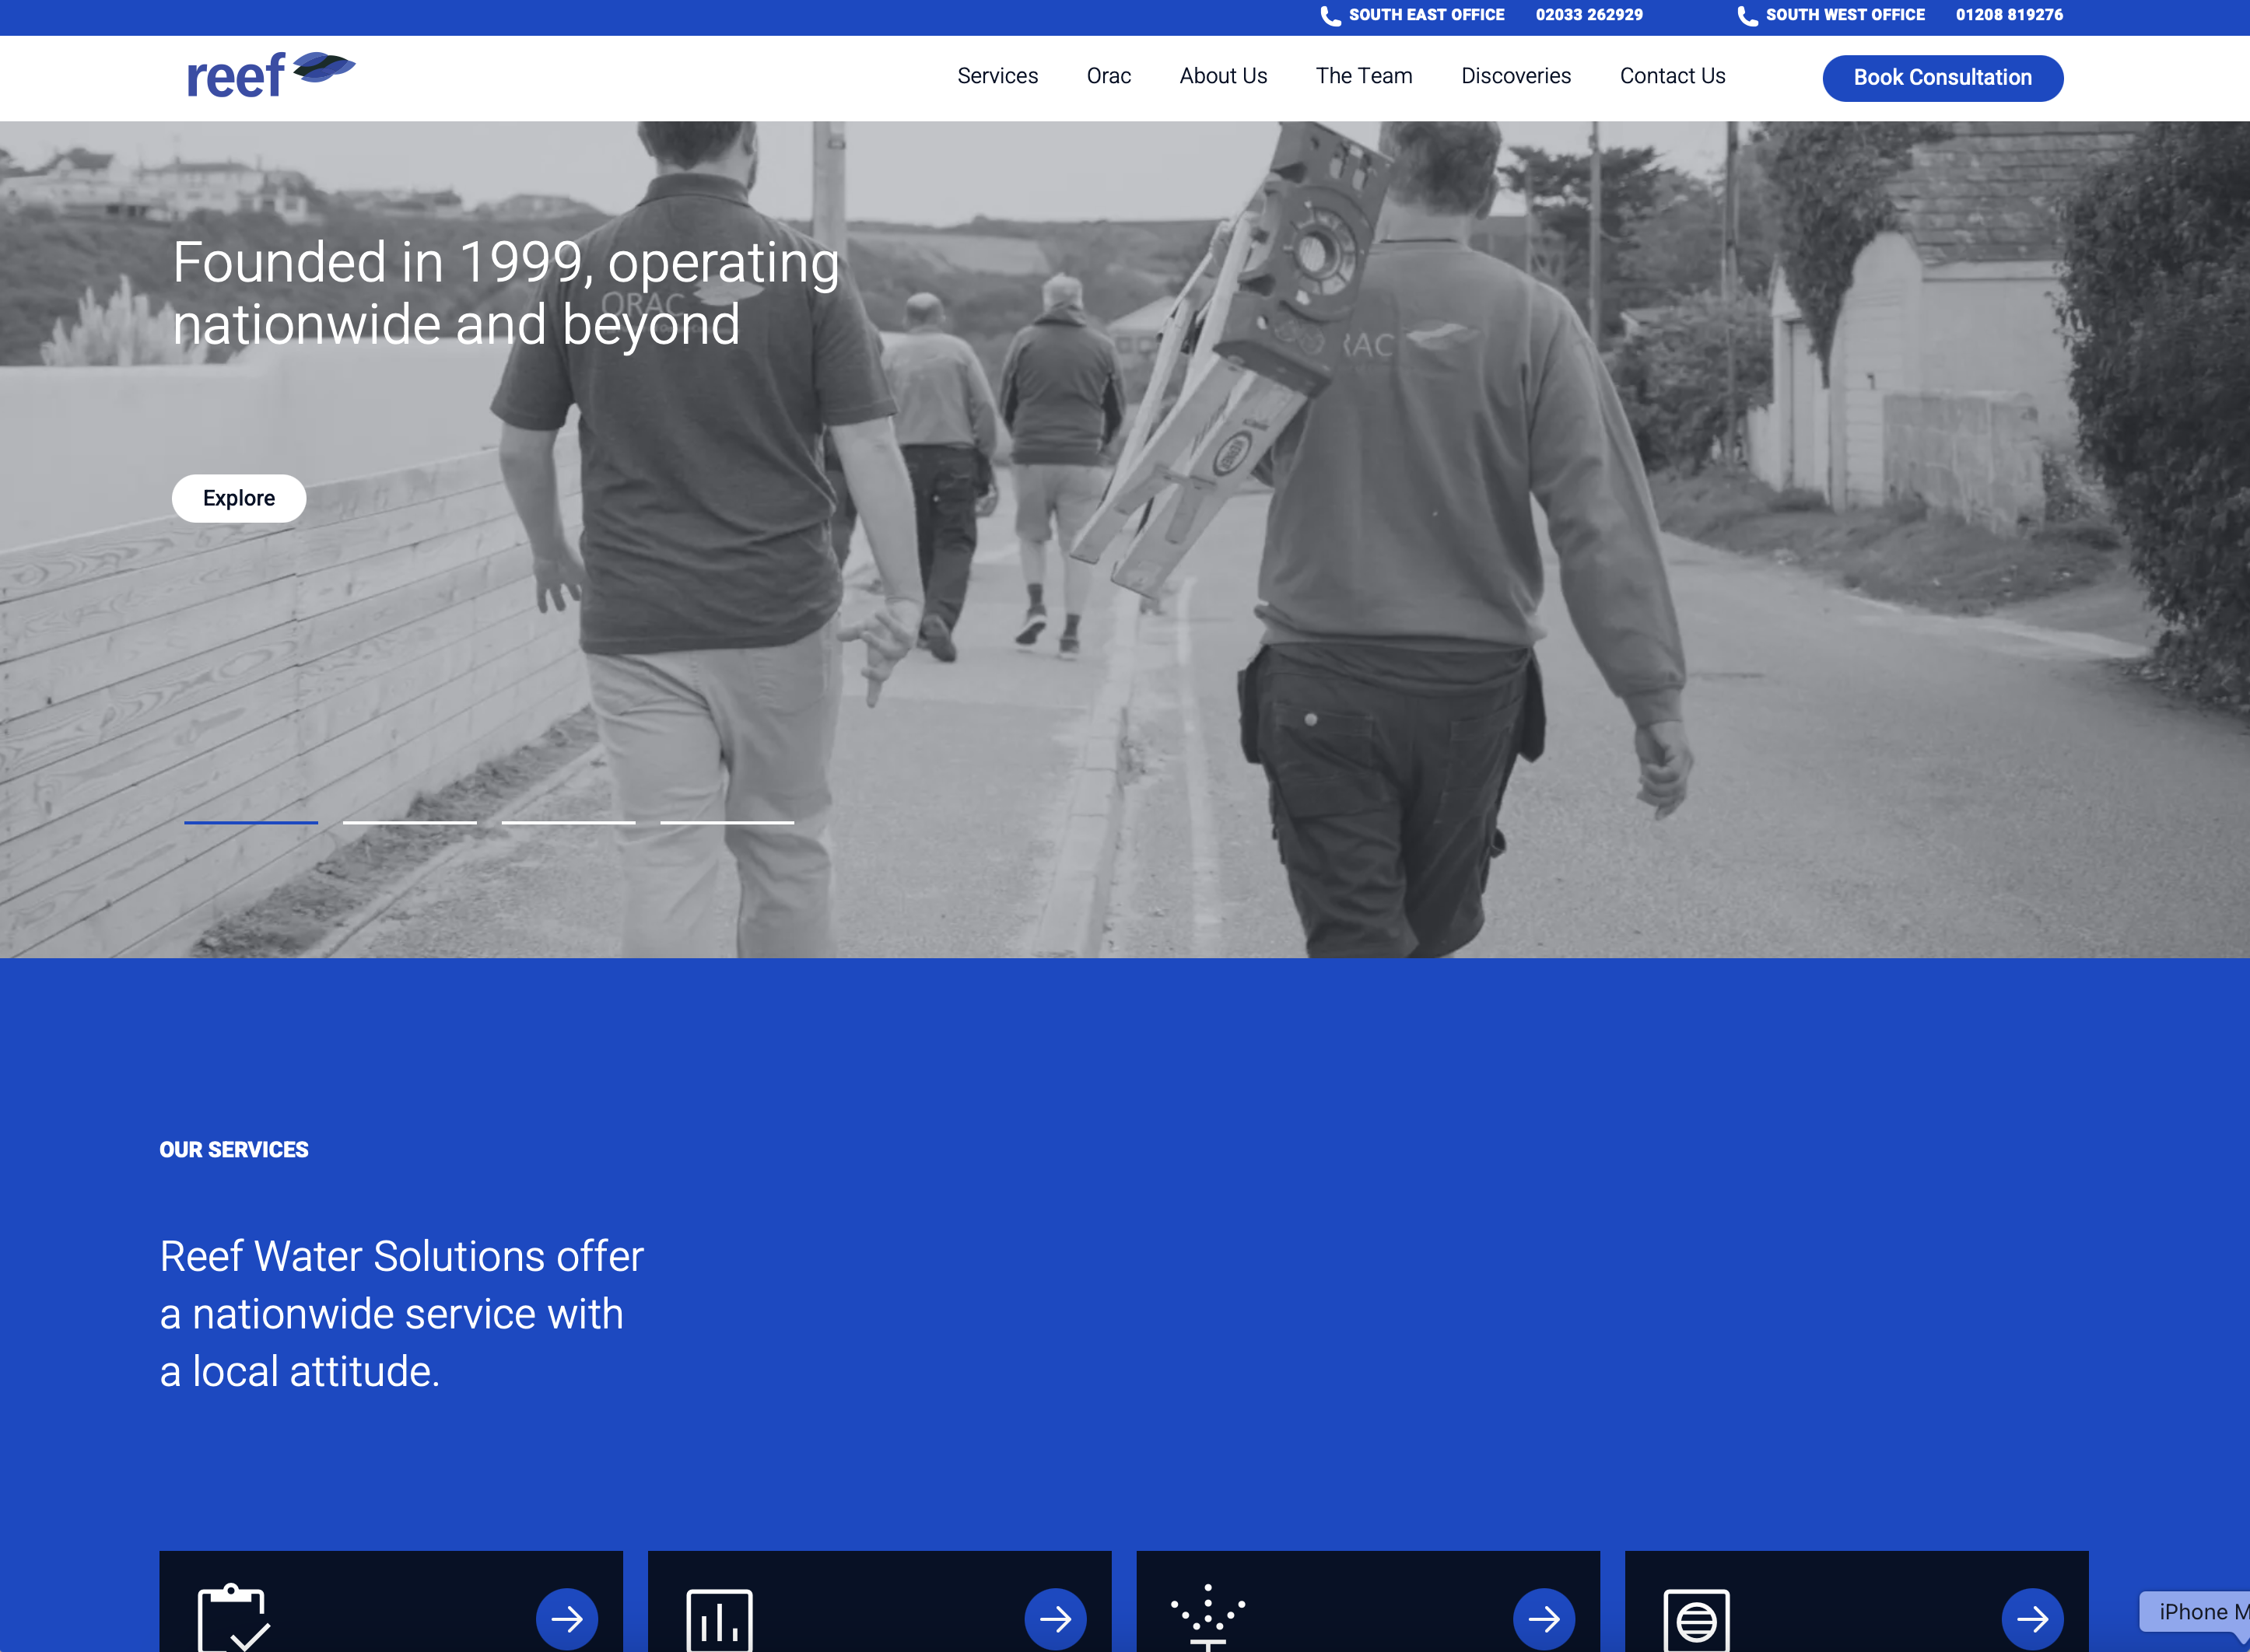Click arrow button on first service card
Image resolution: width=2250 pixels, height=1652 pixels.
click(x=567, y=1619)
